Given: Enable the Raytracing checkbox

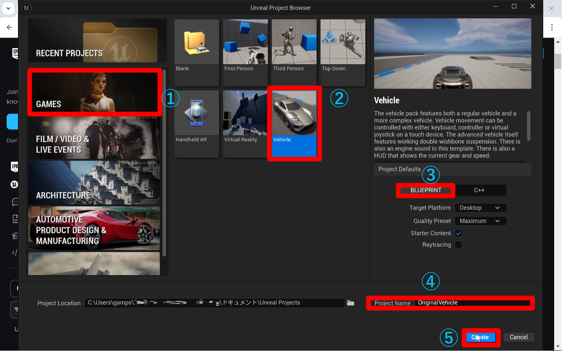Looking at the screenshot, I should tap(459, 245).
